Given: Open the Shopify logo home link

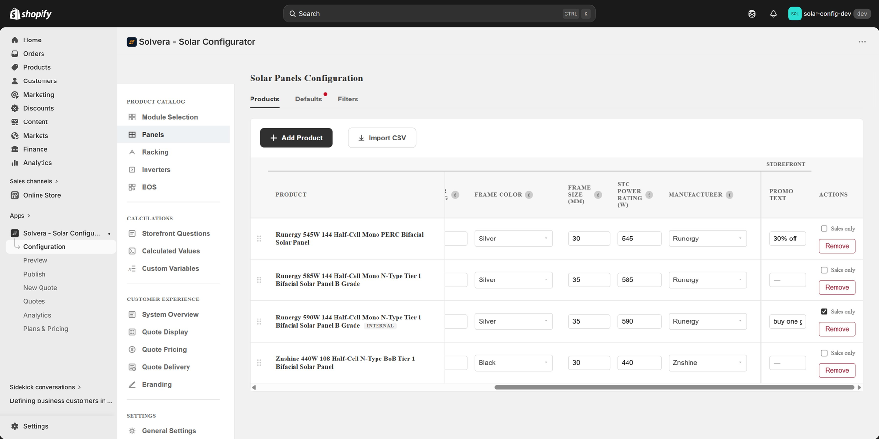Looking at the screenshot, I should point(31,14).
